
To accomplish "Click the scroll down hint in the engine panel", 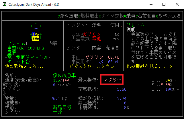I will pyautogui.click(x=93, y=66).
